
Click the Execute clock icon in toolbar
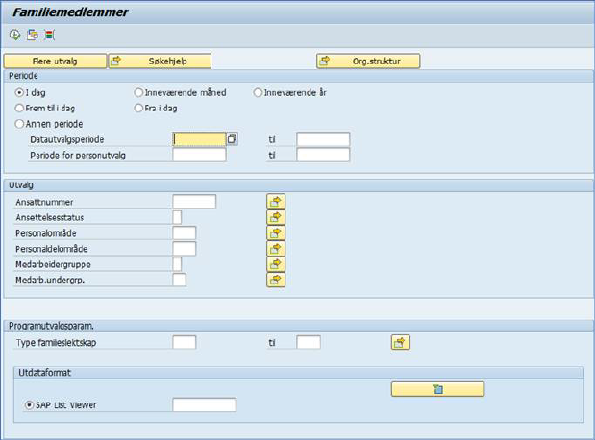click(15, 35)
